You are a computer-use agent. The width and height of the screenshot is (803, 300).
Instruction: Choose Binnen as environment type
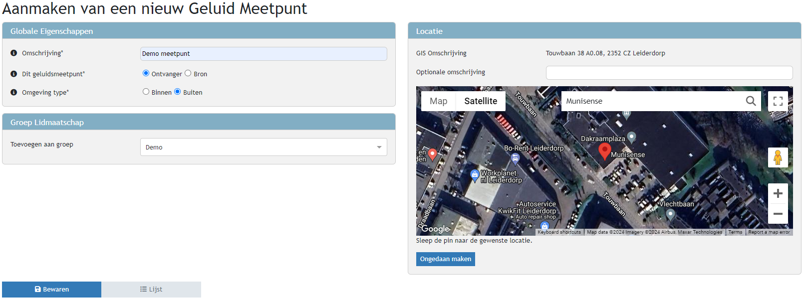point(146,92)
